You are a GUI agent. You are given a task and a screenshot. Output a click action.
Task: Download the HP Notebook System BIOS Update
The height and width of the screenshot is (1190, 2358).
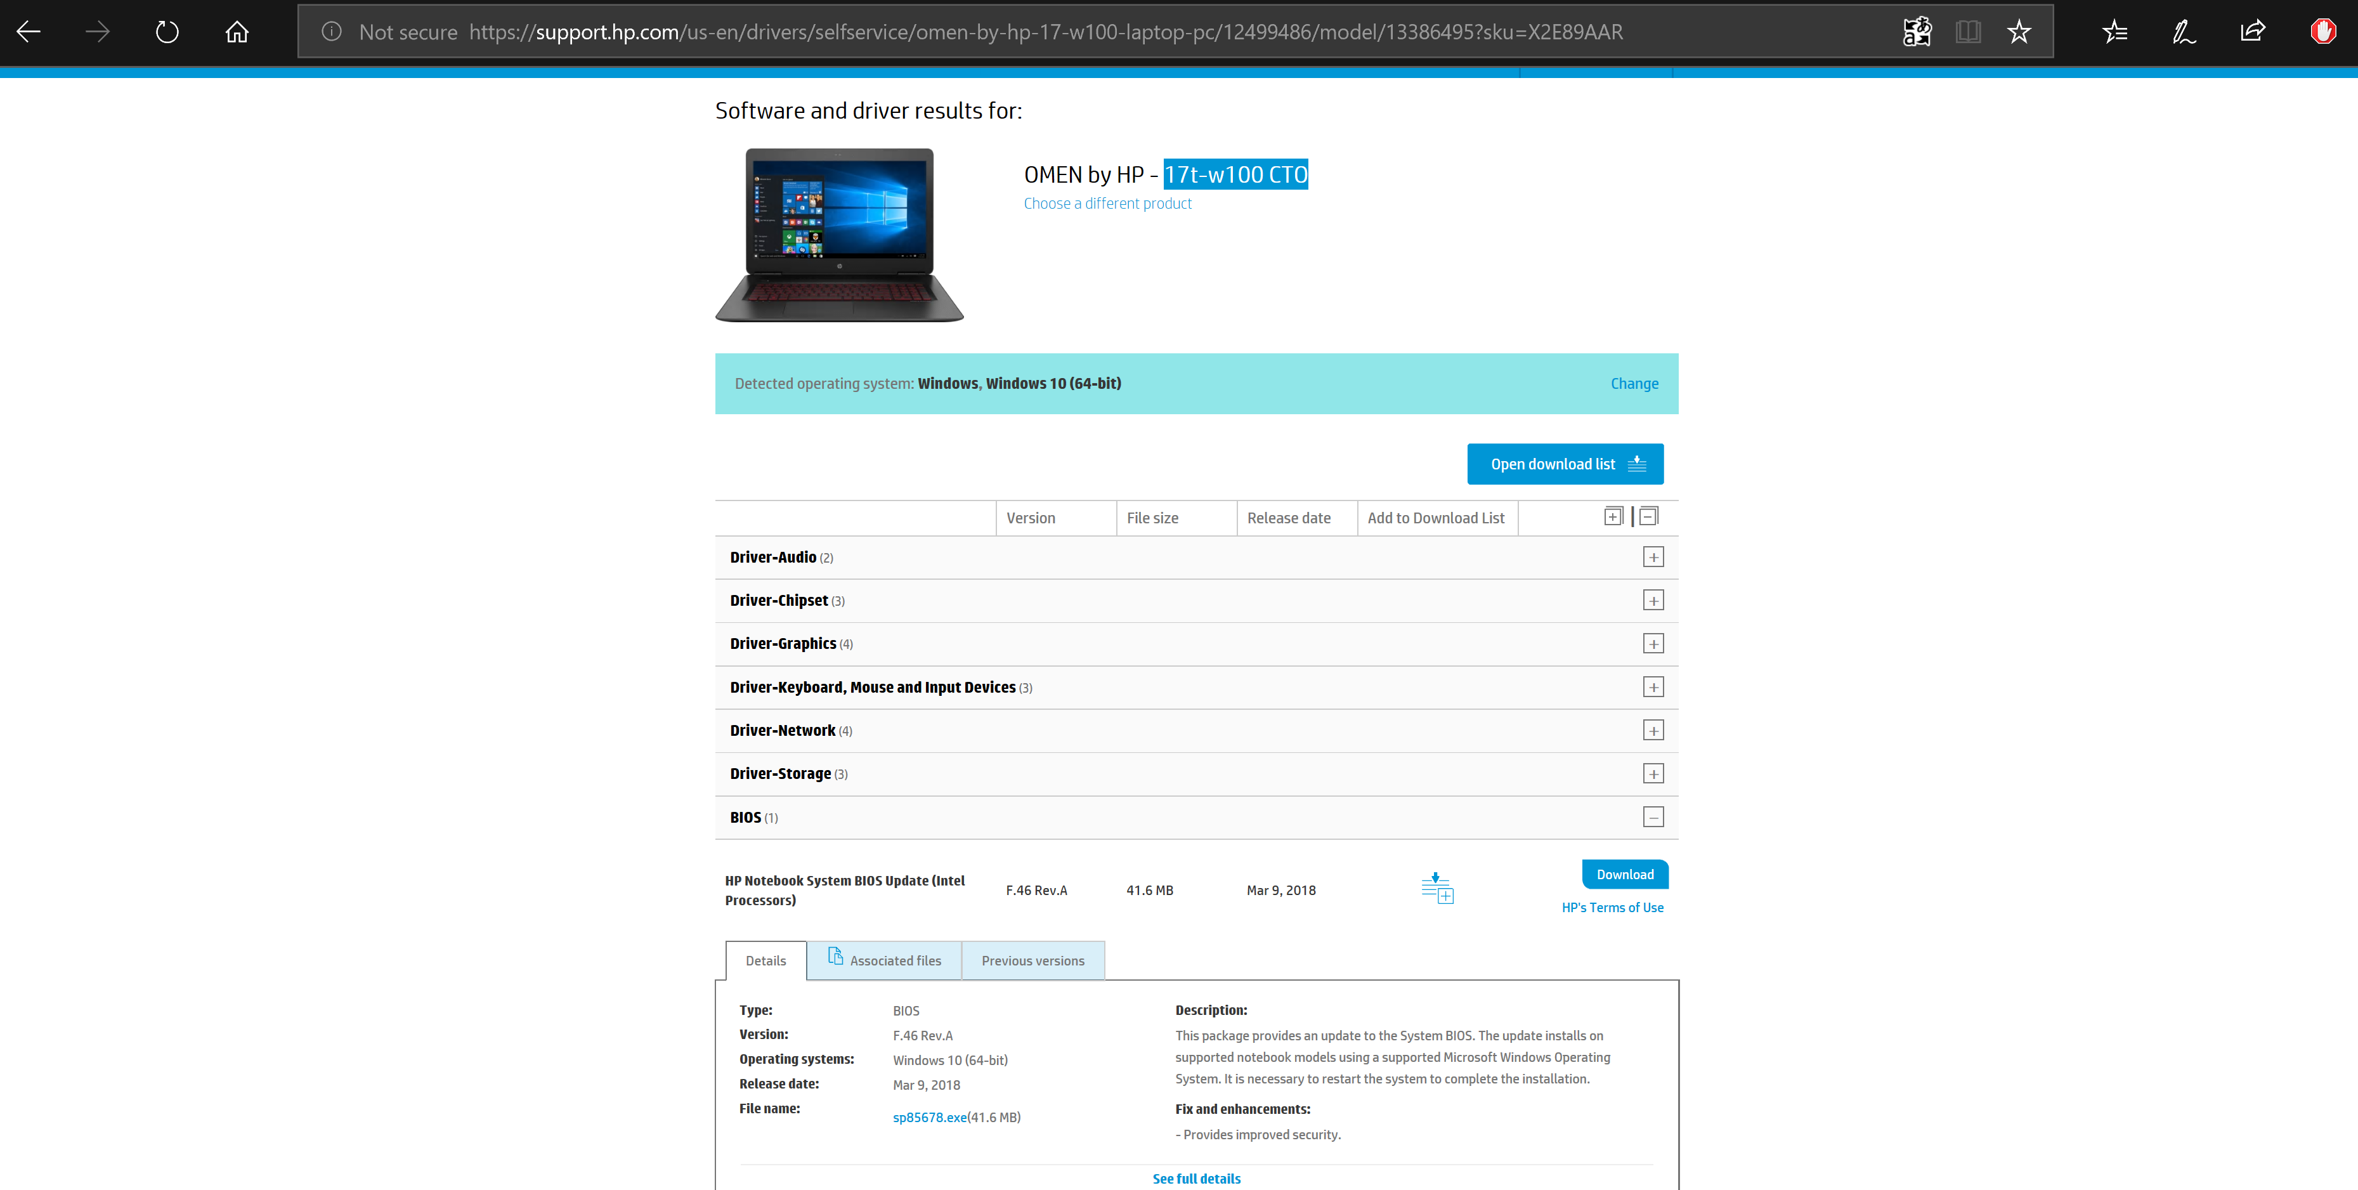(x=1625, y=874)
